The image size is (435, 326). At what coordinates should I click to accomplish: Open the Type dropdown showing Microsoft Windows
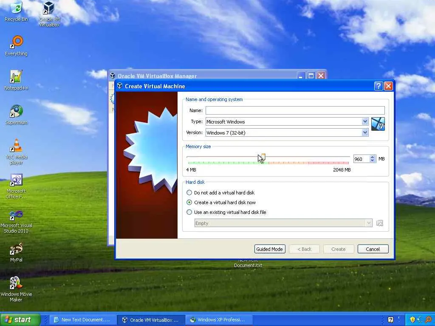point(287,121)
